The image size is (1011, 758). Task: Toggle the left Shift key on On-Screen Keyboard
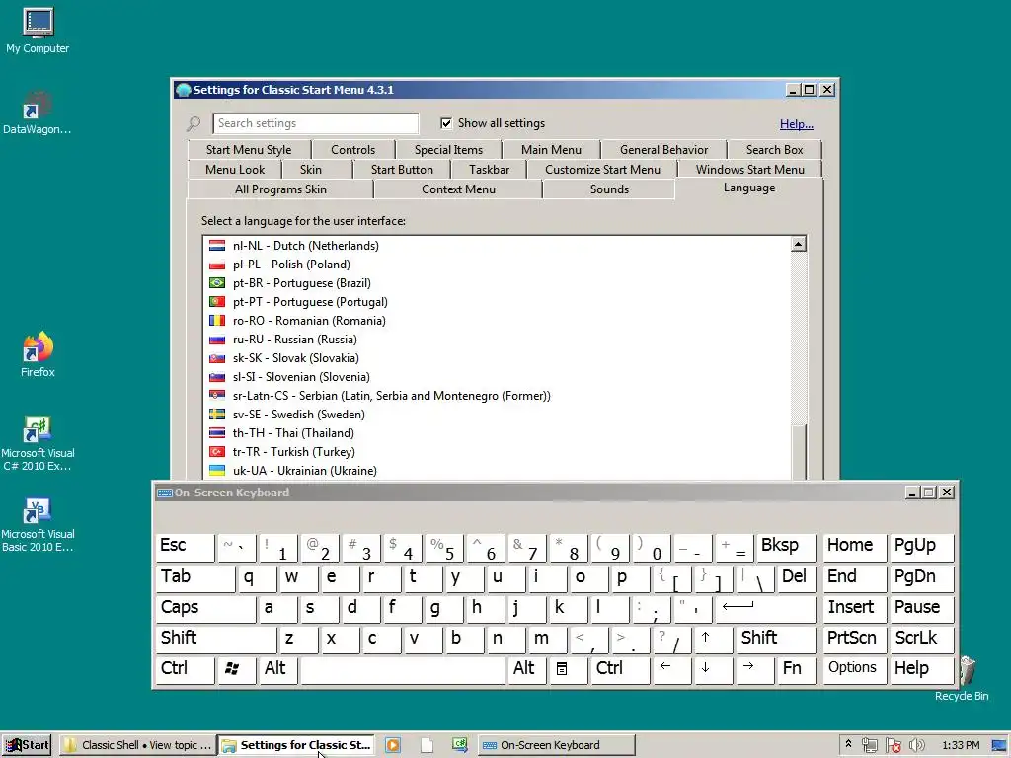coord(216,639)
